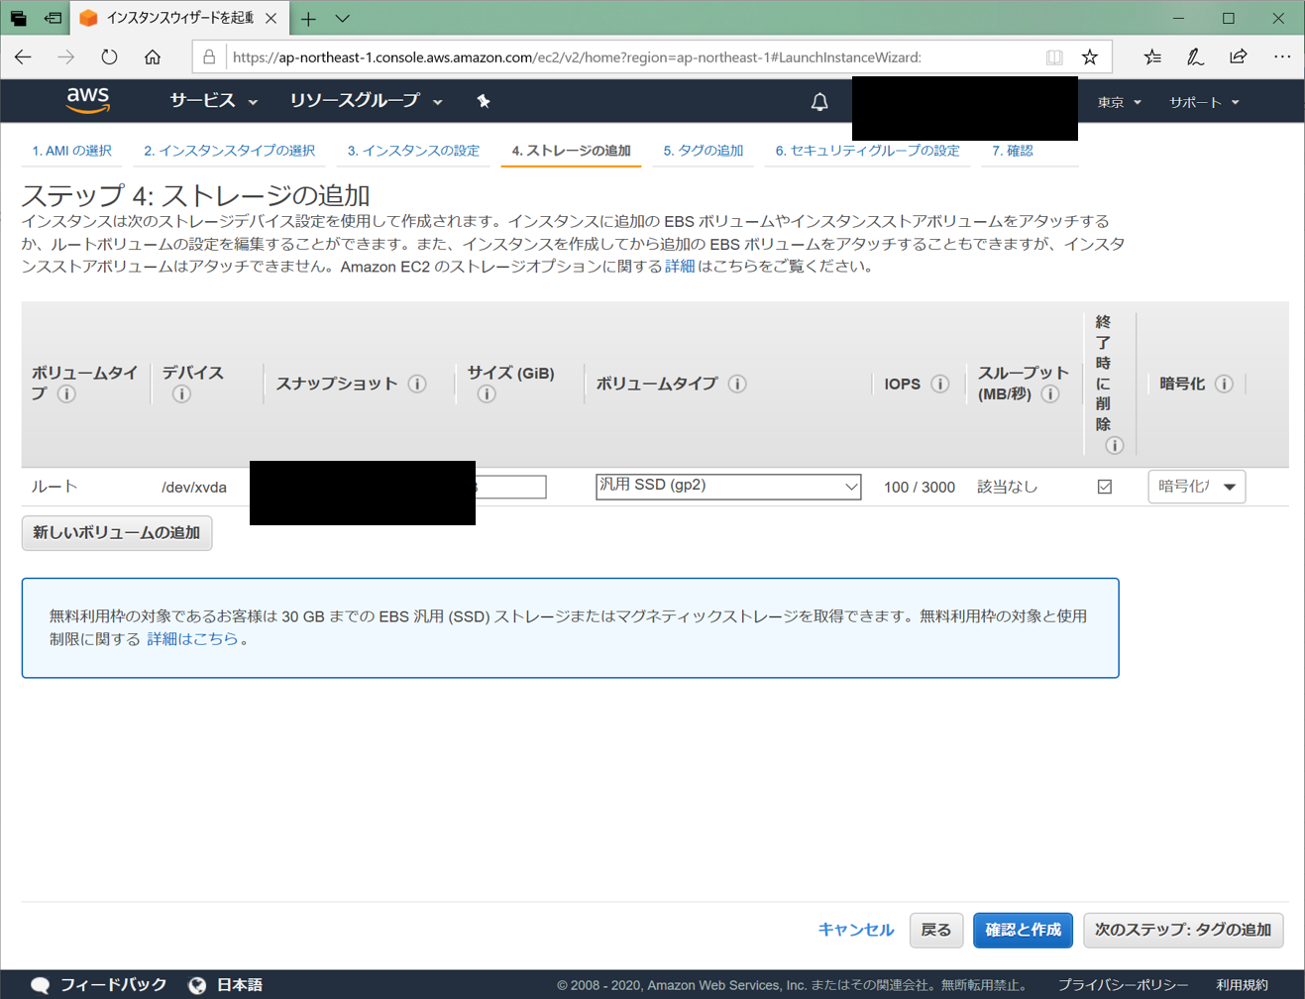Viewport: 1305px width, 999px height.
Task: Select the インスタンスウィザードを起動 browser tab
Action: pyautogui.click(x=179, y=18)
